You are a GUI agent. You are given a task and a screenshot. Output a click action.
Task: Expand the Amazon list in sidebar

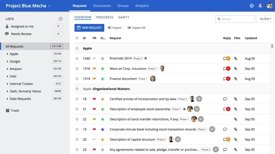[x=7, y=69]
